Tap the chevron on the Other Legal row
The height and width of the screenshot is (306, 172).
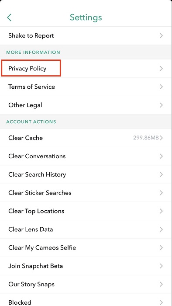161,105
